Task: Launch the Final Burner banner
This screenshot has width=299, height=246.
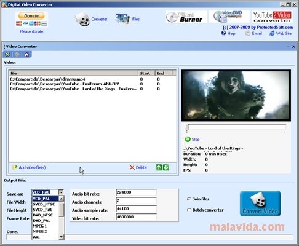Action: tap(186, 17)
